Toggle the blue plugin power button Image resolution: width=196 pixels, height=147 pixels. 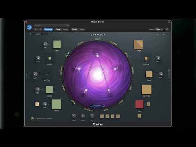[29, 27]
